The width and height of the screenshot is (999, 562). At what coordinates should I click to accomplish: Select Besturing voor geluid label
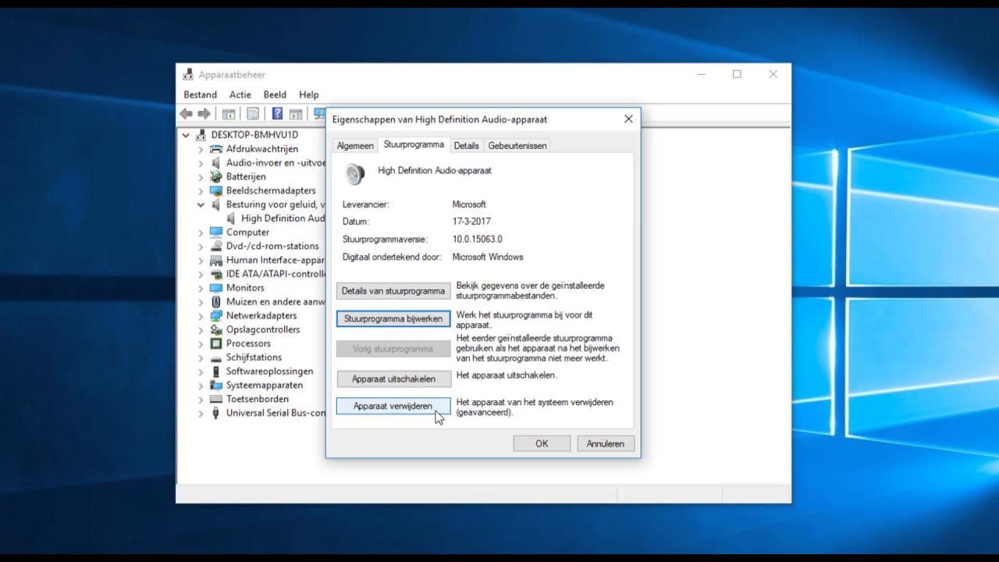pyautogui.click(x=276, y=205)
